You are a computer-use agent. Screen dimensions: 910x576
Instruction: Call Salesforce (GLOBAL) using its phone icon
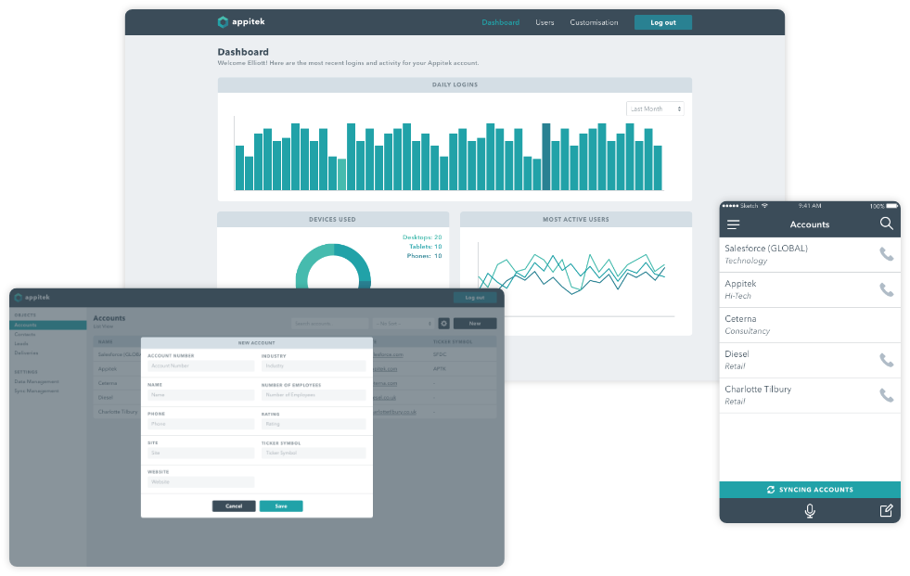[886, 254]
